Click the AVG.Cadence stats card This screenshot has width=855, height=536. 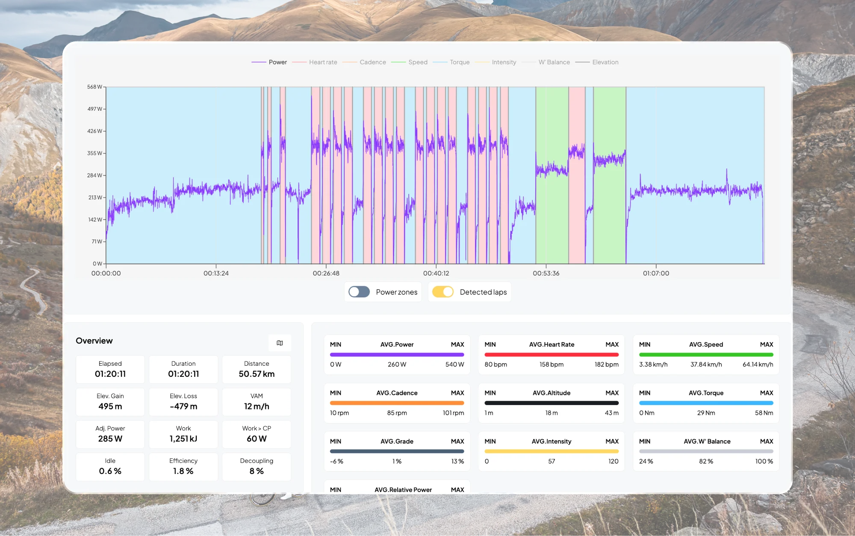397,403
